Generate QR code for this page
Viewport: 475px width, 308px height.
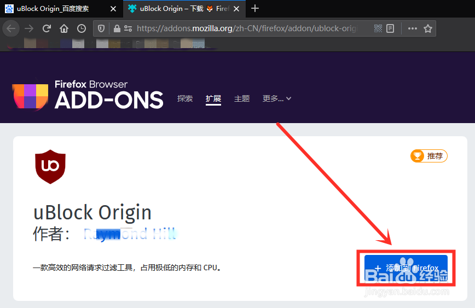click(x=378, y=28)
